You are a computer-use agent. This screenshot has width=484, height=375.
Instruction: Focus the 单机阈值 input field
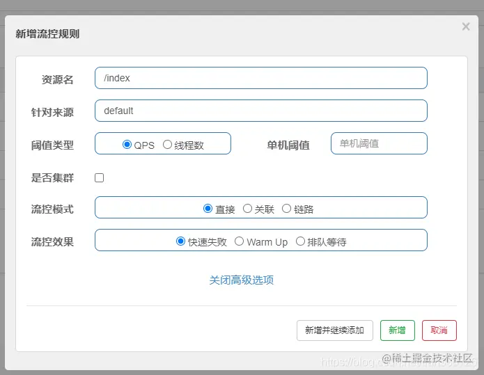(379, 143)
